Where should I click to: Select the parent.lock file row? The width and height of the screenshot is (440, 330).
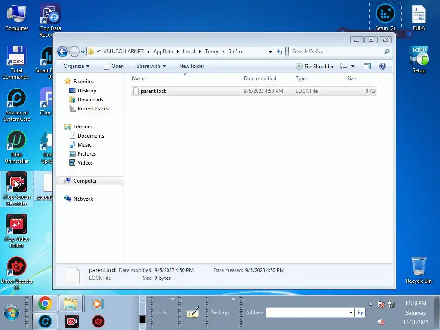tap(254, 91)
